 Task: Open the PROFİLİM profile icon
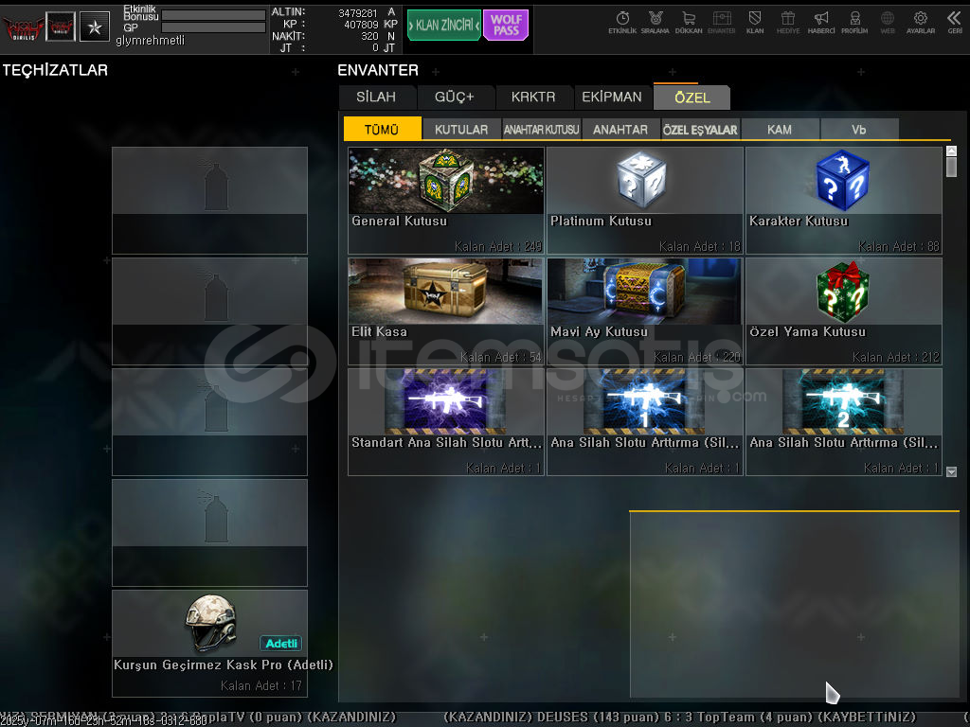[854, 23]
